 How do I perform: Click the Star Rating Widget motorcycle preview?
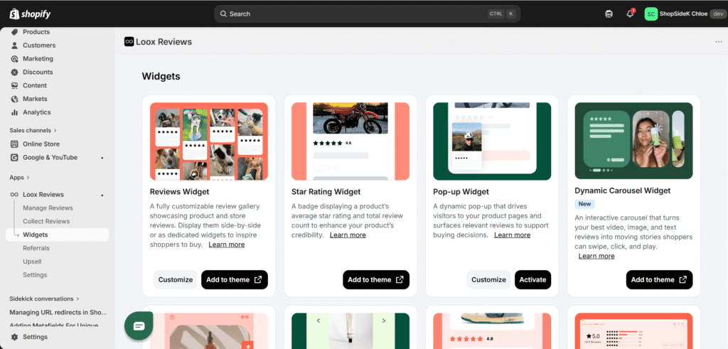350,141
